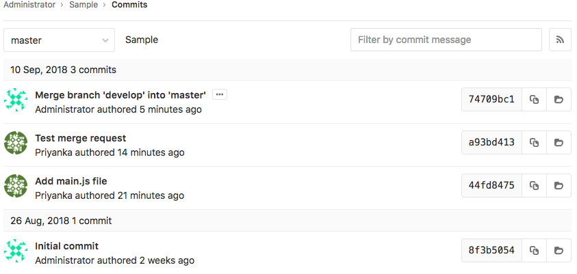Browse files at commit a93bd413
Viewport: 577px width, 274px height.
559,142
